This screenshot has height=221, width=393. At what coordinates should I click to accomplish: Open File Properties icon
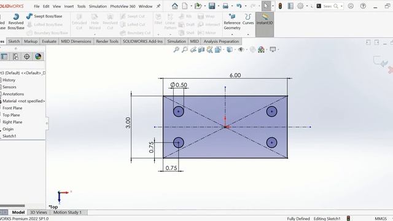click(x=290, y=6)
